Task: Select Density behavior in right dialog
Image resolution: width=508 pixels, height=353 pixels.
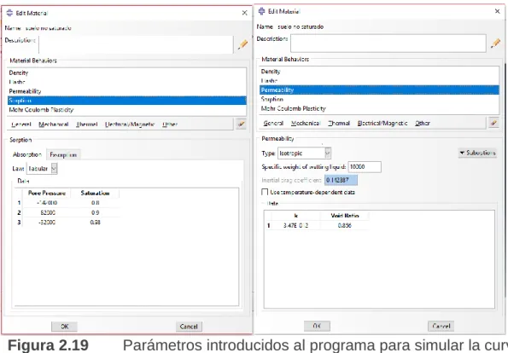Action: [379, 72]
